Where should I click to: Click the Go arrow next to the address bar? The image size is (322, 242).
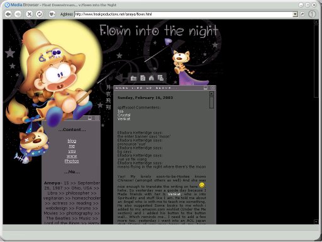click(303, 14)
